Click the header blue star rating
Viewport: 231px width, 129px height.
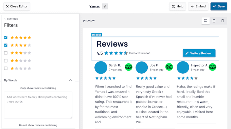click(x=116, y=53)
